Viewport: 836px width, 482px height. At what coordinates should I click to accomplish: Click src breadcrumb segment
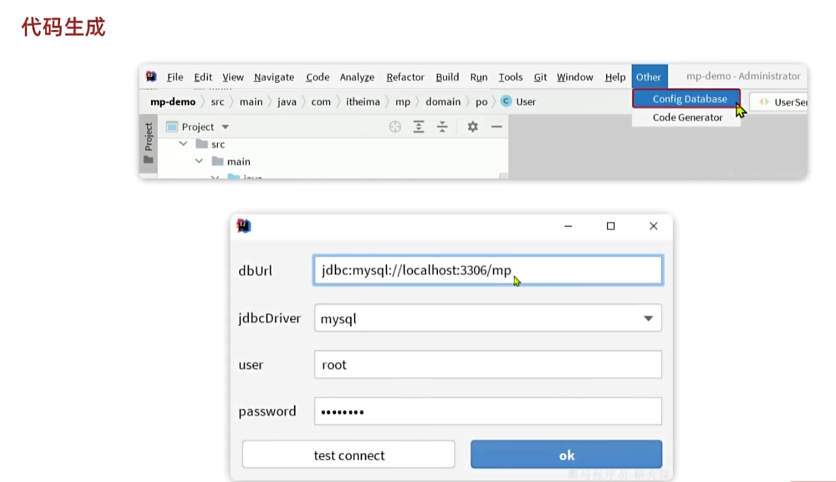[x=217, y=101]
